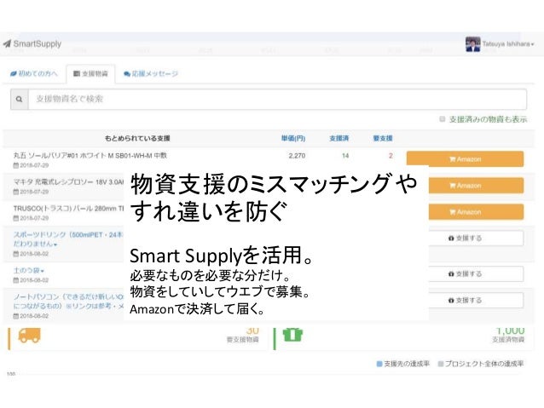Click the 14 supported count value
The height and width of the screenshot is (408, 544).
[x=344, y=156]
